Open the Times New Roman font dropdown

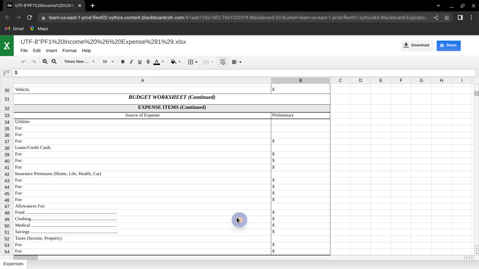(x=79, y=62)
